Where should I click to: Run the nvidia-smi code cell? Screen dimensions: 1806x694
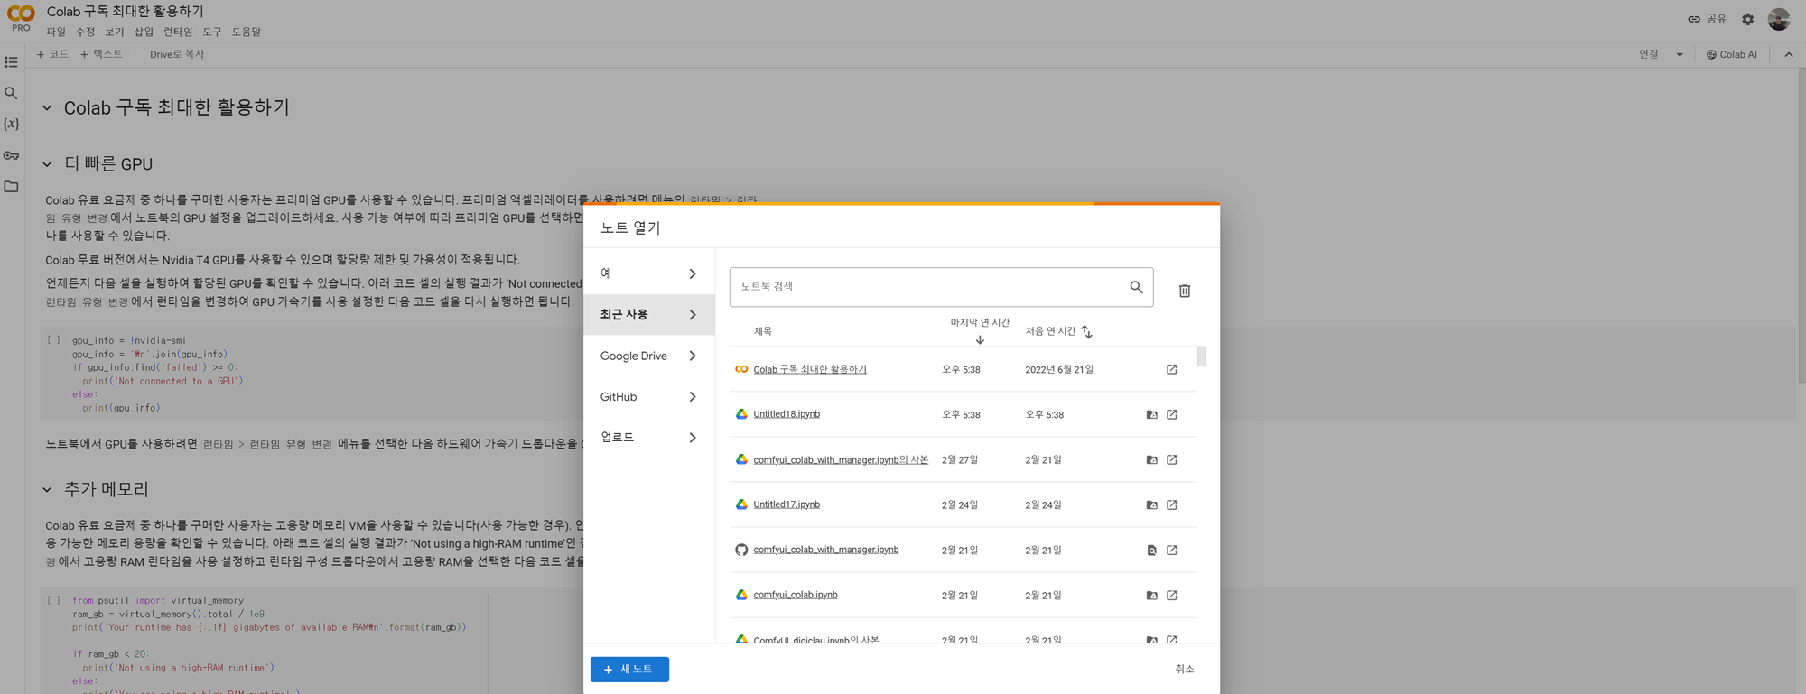coord(53,340)
